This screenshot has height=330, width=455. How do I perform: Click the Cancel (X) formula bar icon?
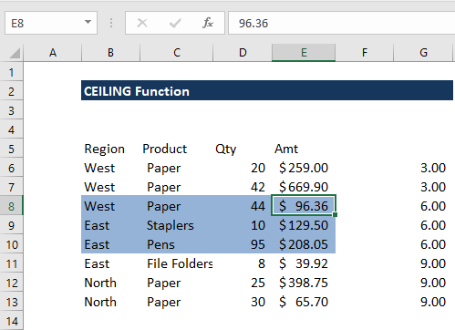(142, 23)
